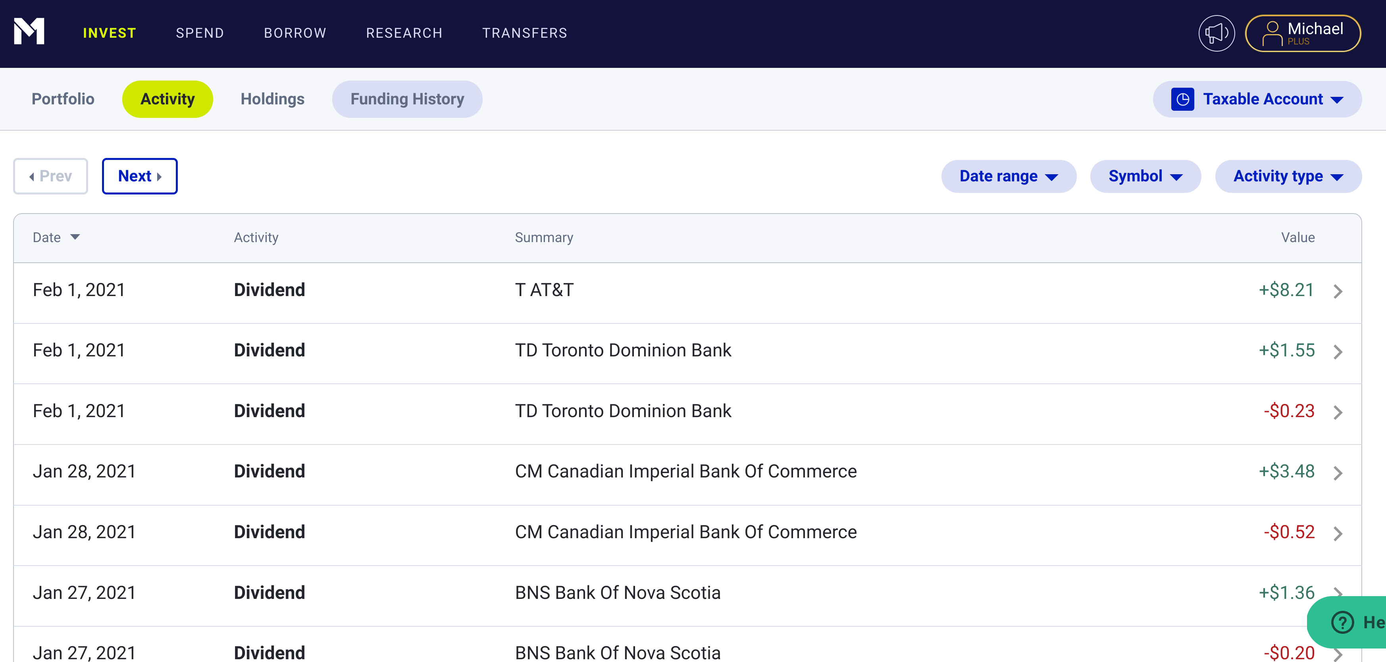Click the T AT&T summary text
The width and height of the screenshot is (1386, 662).
point(544,290)
